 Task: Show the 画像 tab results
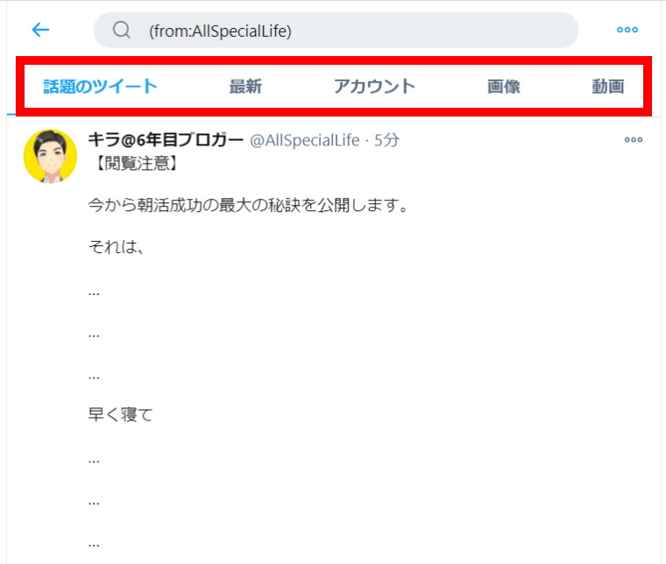[x=504, y=86]
